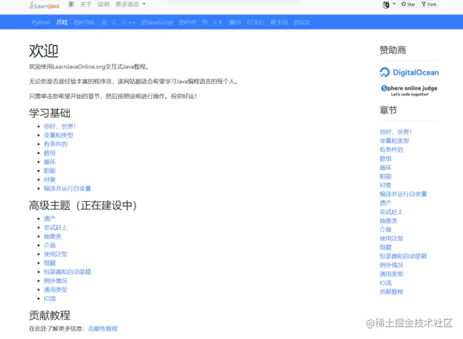The width and height of the screenshot is (463, 339).
Task: Select the 红宝石 (Ruby) language tab
Action: [256, 22]
